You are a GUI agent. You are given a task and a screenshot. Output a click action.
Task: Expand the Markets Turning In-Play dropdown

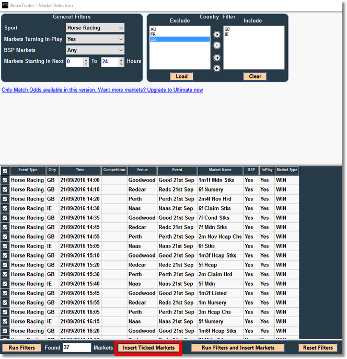click(x=95, y=39)
